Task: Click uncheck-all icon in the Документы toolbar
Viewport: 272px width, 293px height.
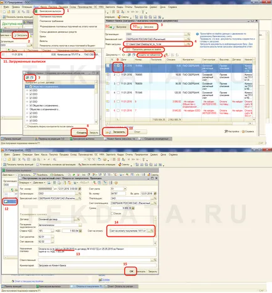Action: [133, 55]
